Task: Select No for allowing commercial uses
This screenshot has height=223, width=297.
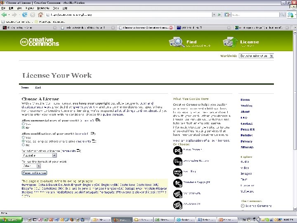Action: pos(23,128)
